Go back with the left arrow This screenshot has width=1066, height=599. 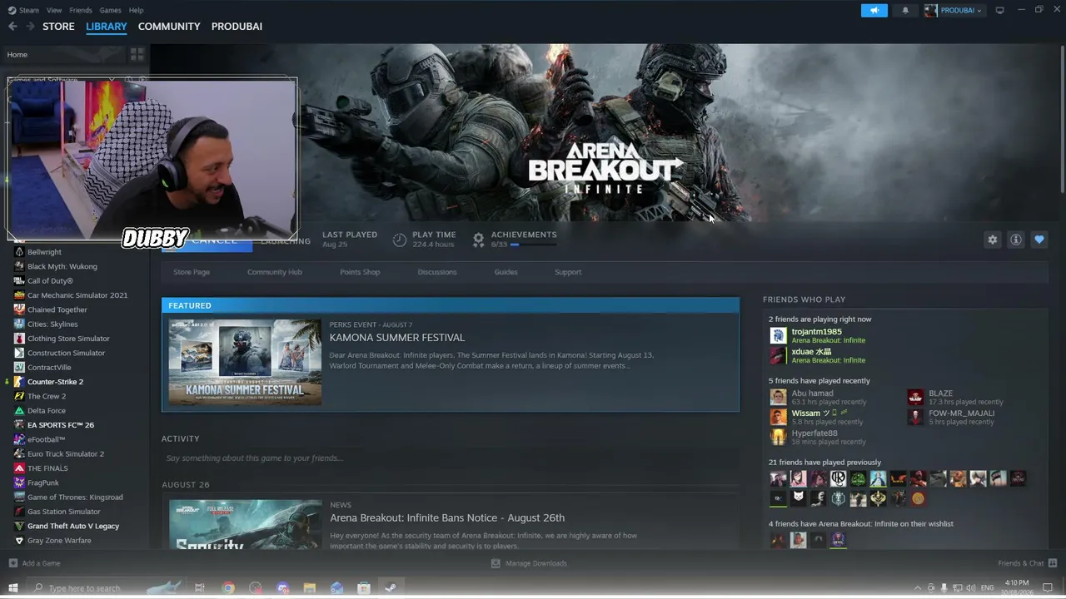click(x=12, y=27)
